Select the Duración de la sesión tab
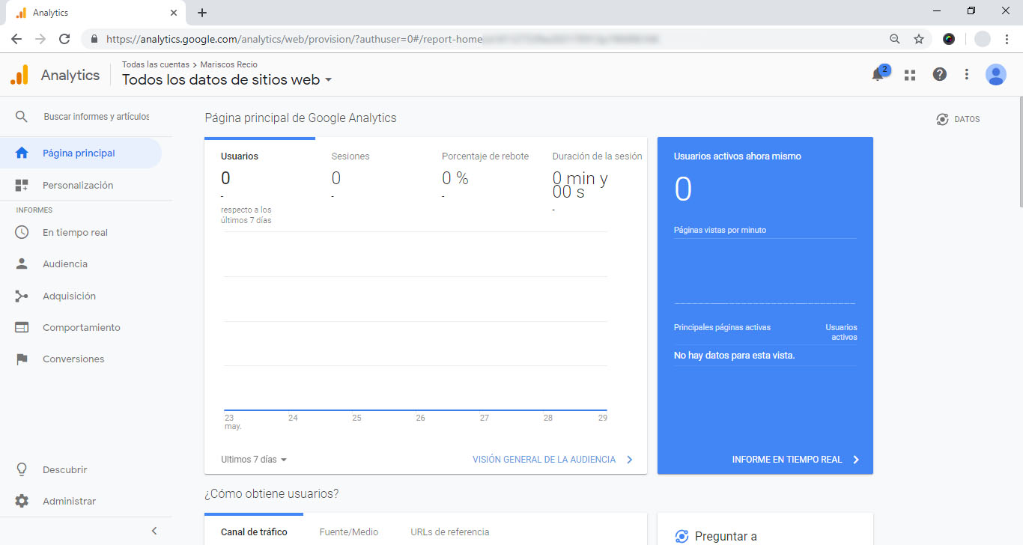Viewport: 1023px width, 545px height. [x=592, y=183]
